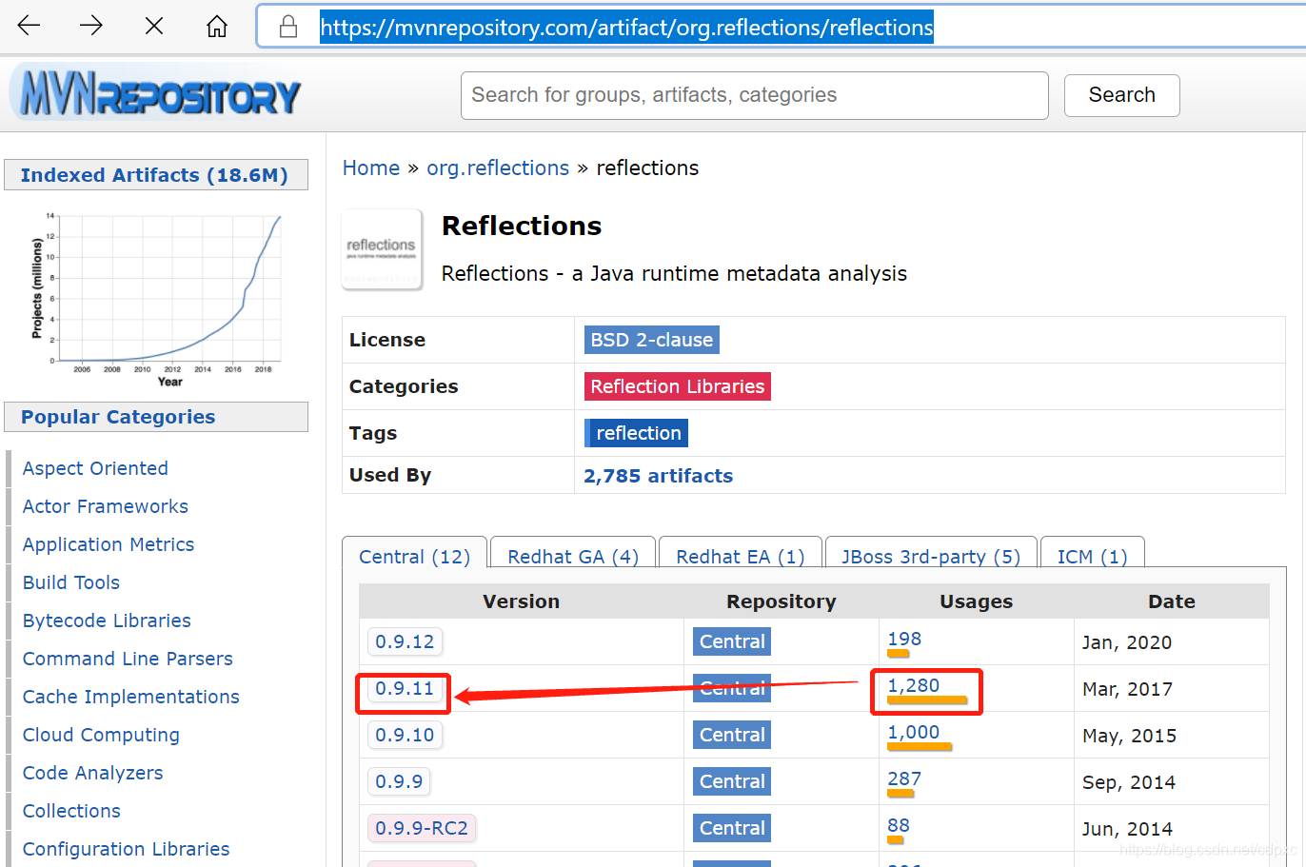This screenshot has height=867, width=1306.
Task: Click the reflection tag
Action: point(636,433)
